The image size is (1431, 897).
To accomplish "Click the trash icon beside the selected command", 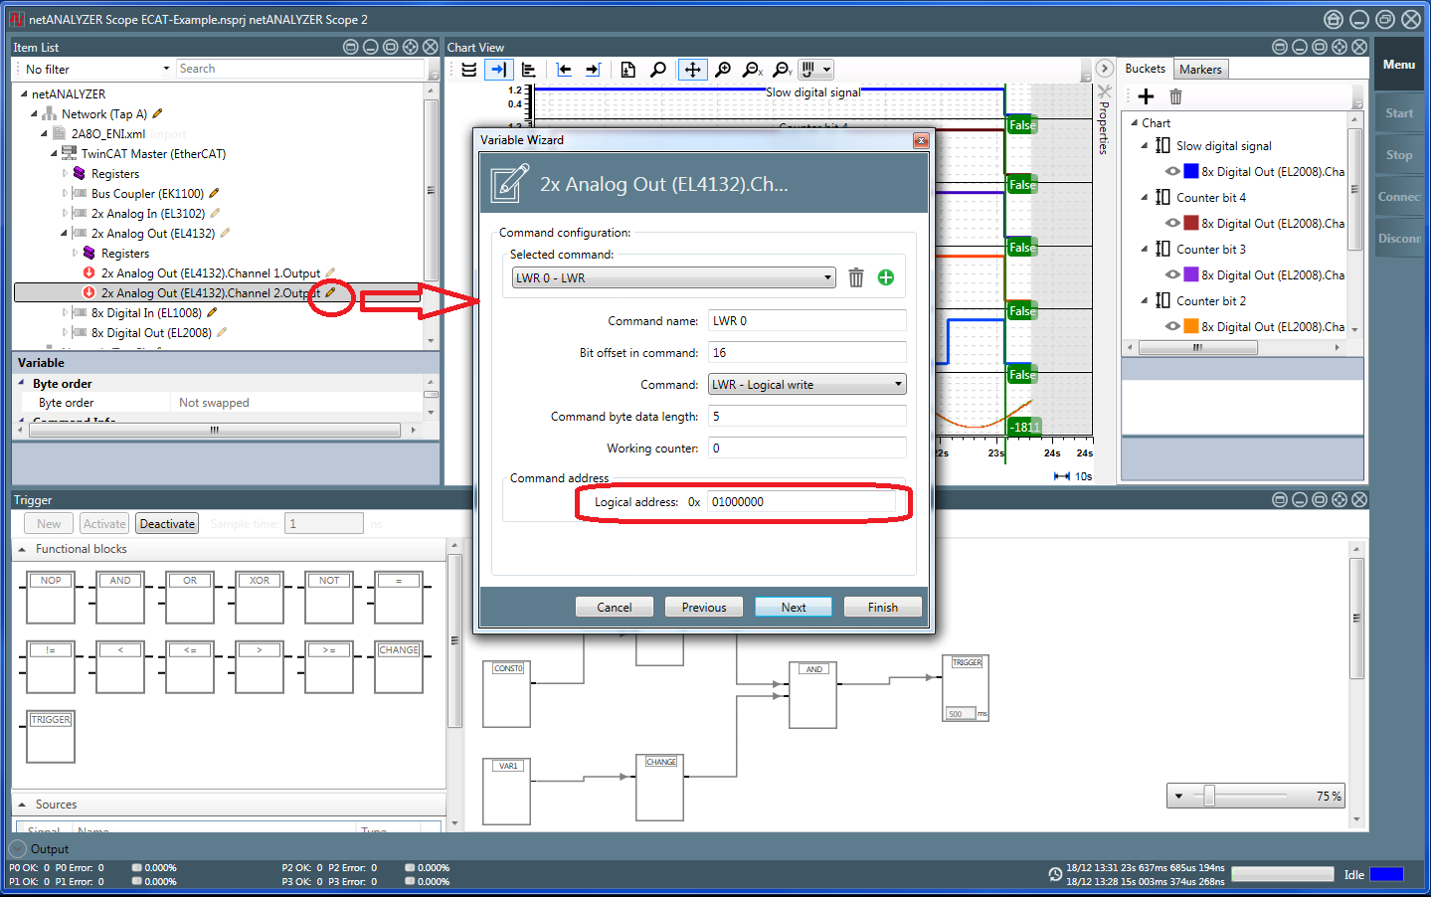I will click(x=856, y=277).
